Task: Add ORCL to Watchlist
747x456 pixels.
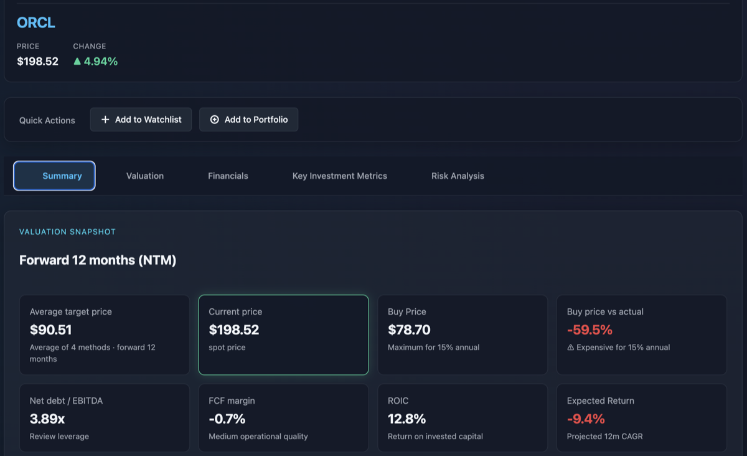Action: [x=141, y=119]
